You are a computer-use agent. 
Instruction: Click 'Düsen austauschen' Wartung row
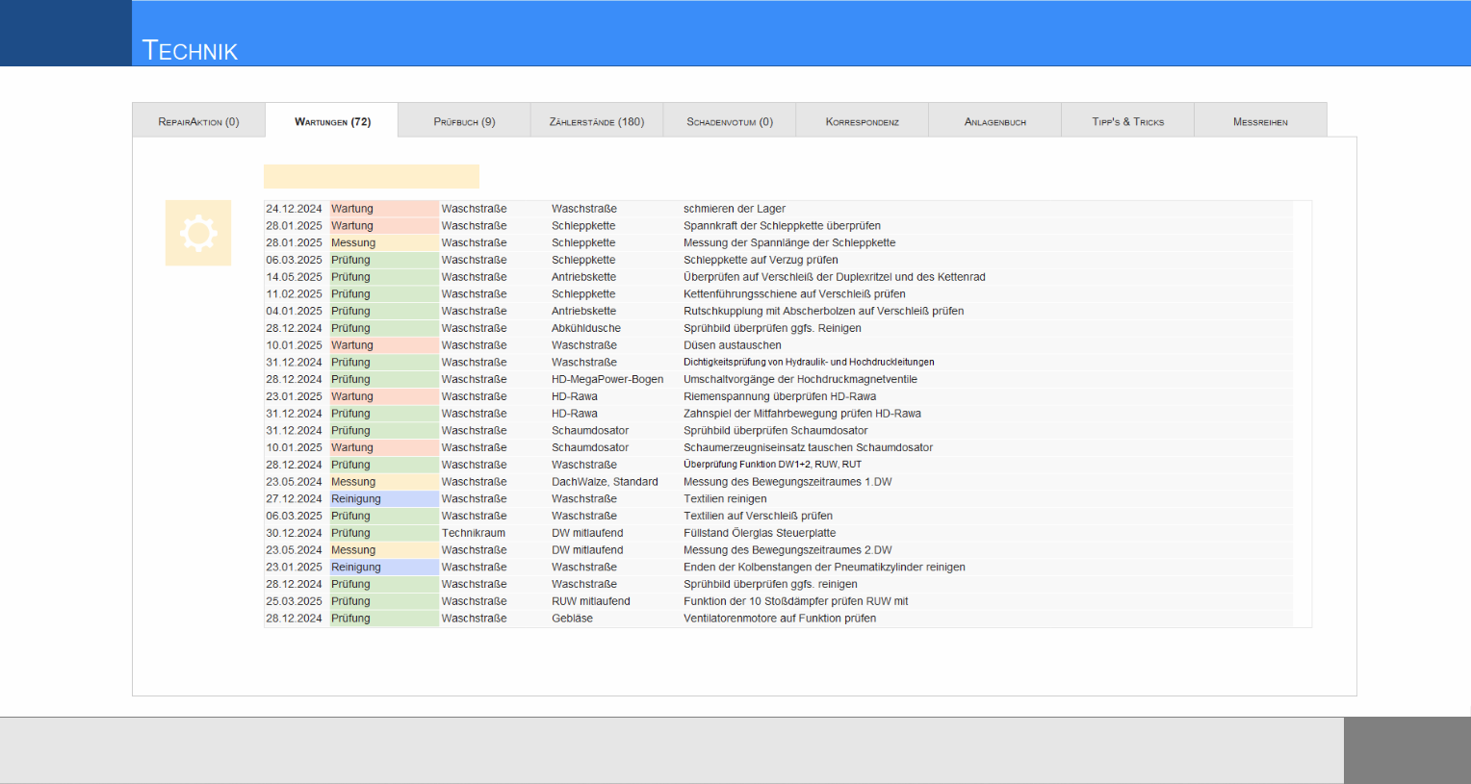[x=779, y=345]
